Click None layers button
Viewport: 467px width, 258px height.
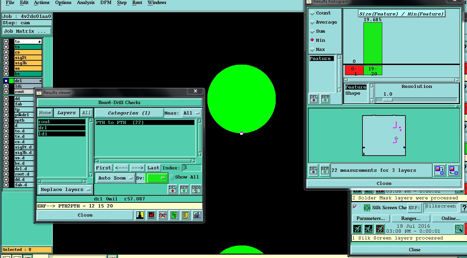(x=45, y=113)
